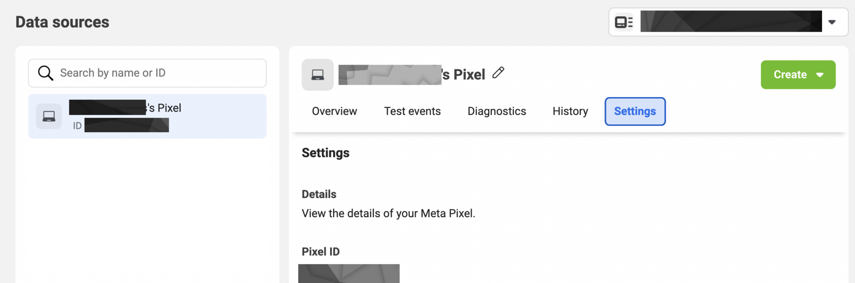855x283 pixels.
Task: Focus the Search by name or ID field
Action: point(159,73)
